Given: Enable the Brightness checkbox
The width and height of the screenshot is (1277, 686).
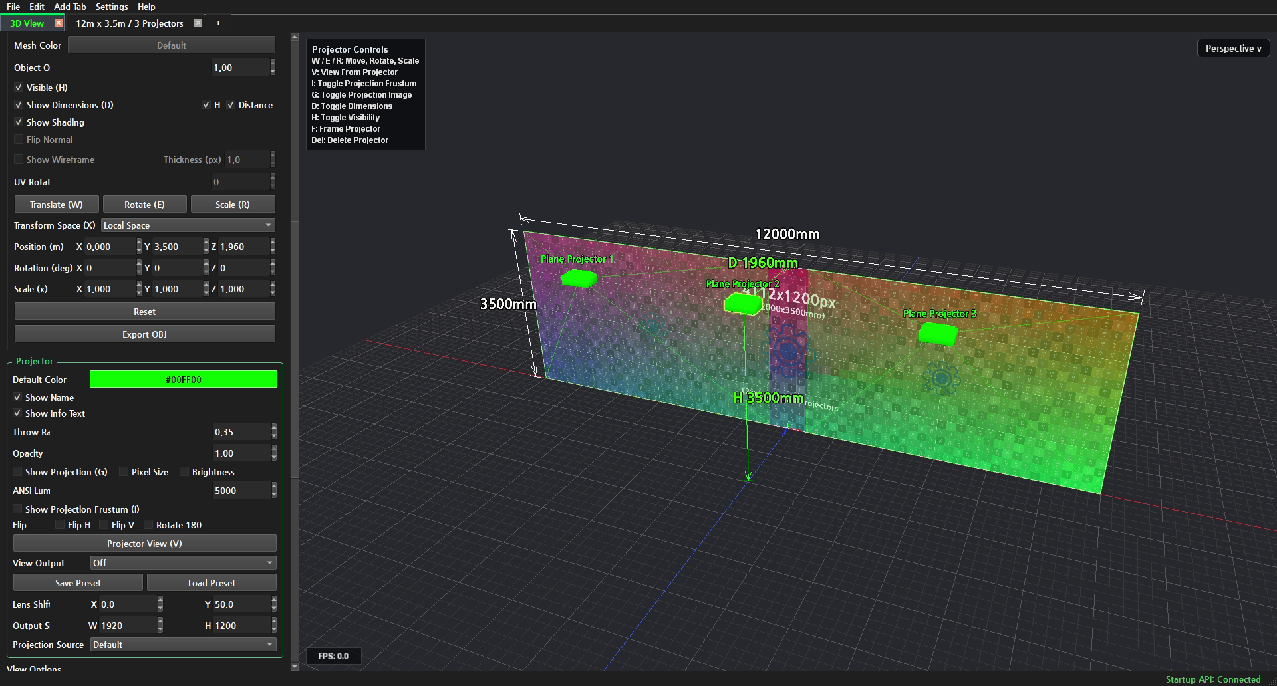Looking at the screenshot, I should [x=184, y=472].
